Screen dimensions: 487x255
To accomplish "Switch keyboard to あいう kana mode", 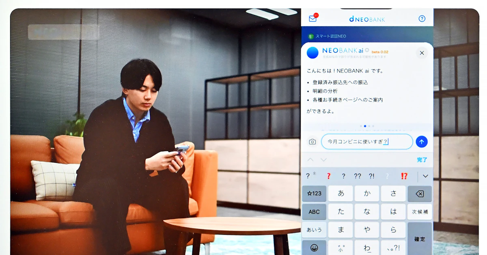I will click(314, 230).
